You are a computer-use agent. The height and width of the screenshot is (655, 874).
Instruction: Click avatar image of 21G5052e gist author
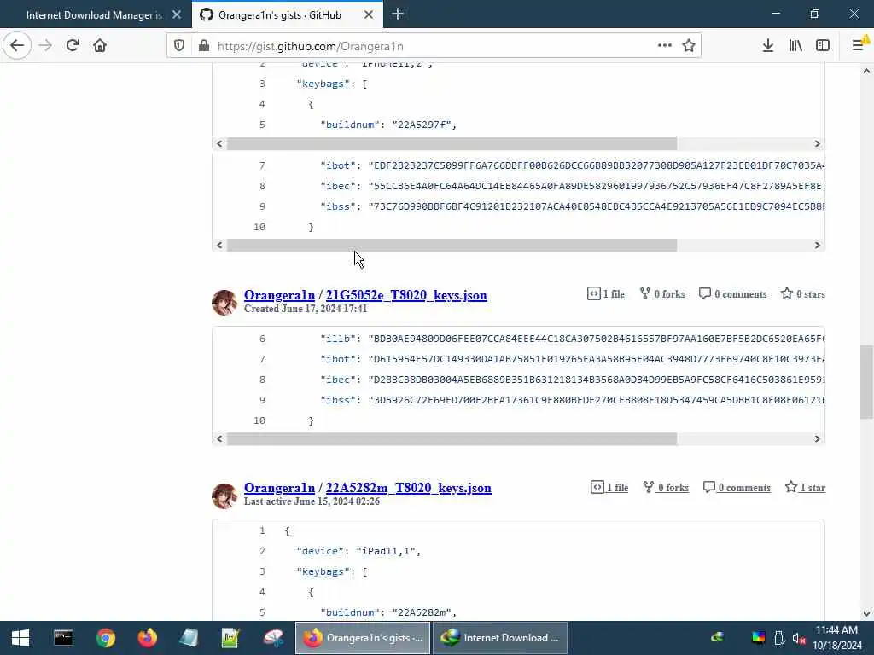point(224,303)
